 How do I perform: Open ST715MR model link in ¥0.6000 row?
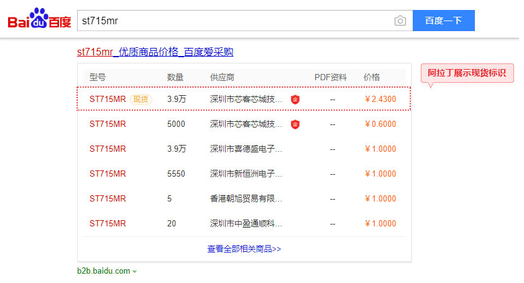(x=108, y=124)
